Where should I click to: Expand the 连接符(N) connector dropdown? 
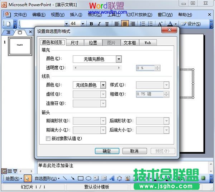(x=103, y=104)
